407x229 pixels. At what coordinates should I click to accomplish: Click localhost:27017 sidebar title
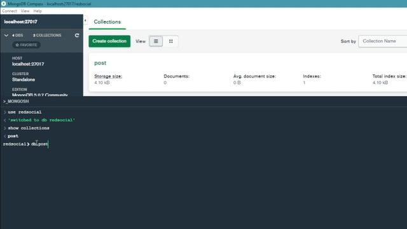[x=20, y=22]
